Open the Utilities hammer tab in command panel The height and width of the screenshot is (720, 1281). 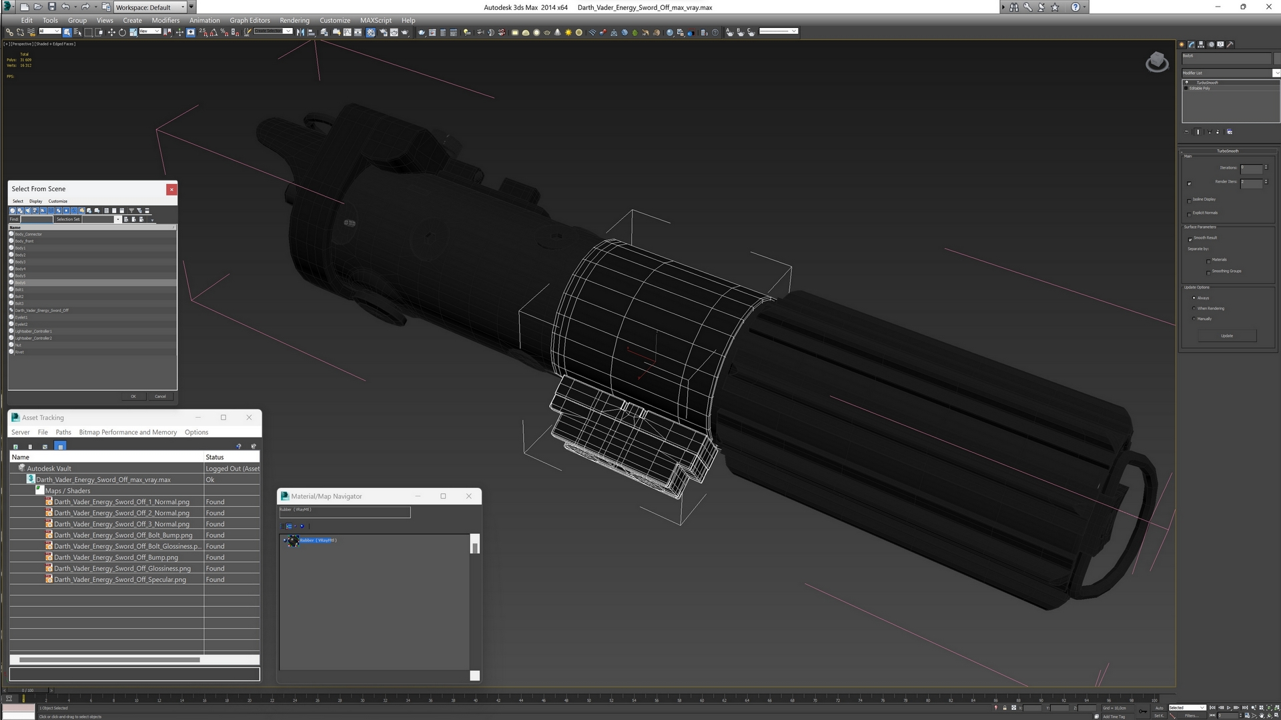(1230, 45)
